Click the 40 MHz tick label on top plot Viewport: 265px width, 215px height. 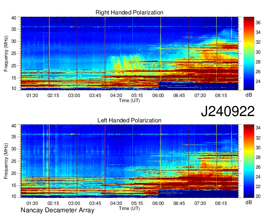[14, 18]
